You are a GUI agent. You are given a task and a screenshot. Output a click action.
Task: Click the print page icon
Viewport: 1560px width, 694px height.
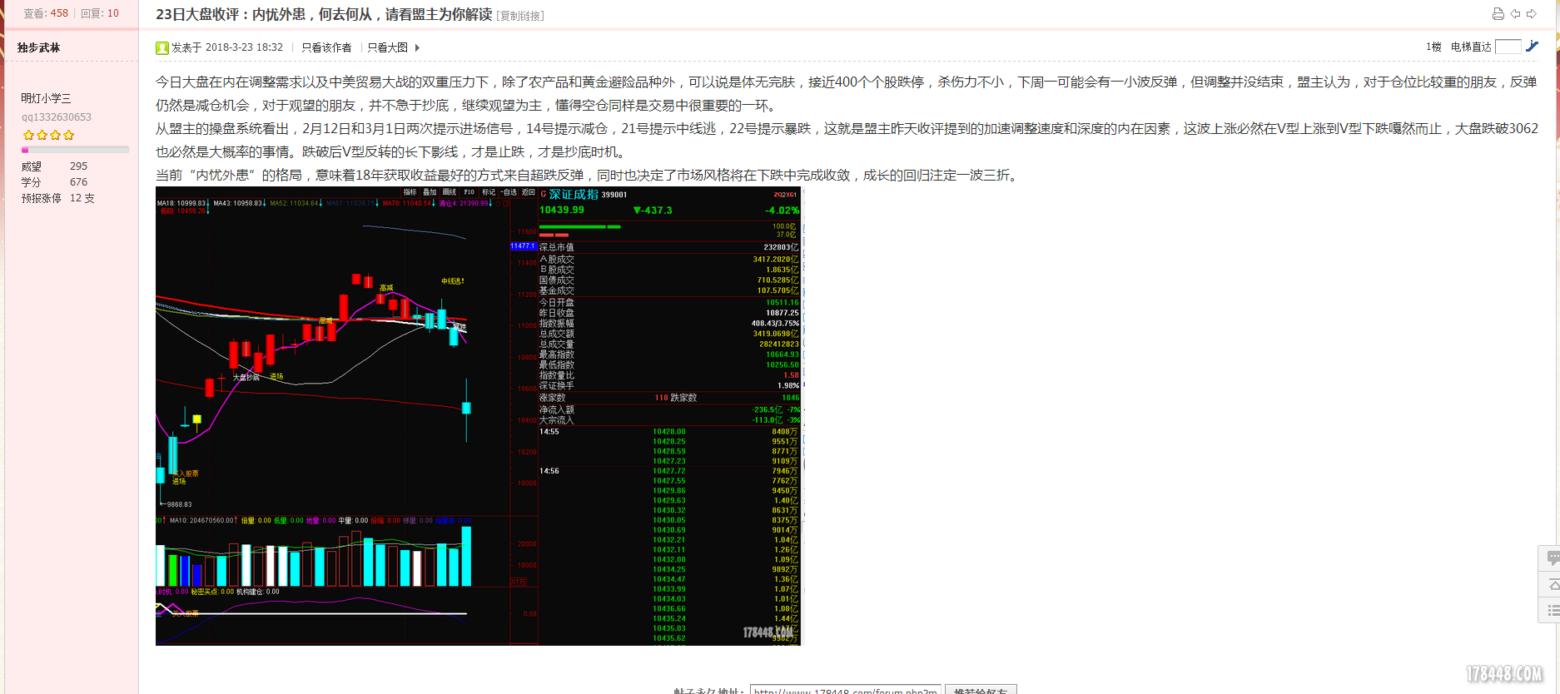click(x=1498, y=13)
